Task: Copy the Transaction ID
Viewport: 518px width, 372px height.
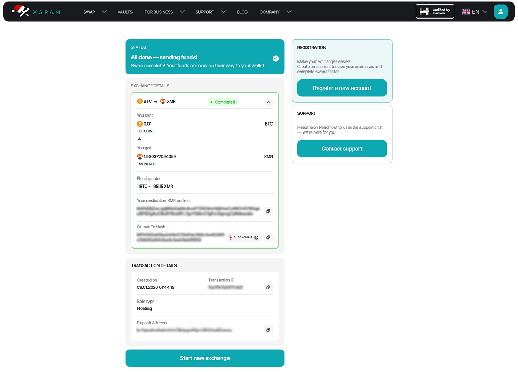Action: coord(268,287)
